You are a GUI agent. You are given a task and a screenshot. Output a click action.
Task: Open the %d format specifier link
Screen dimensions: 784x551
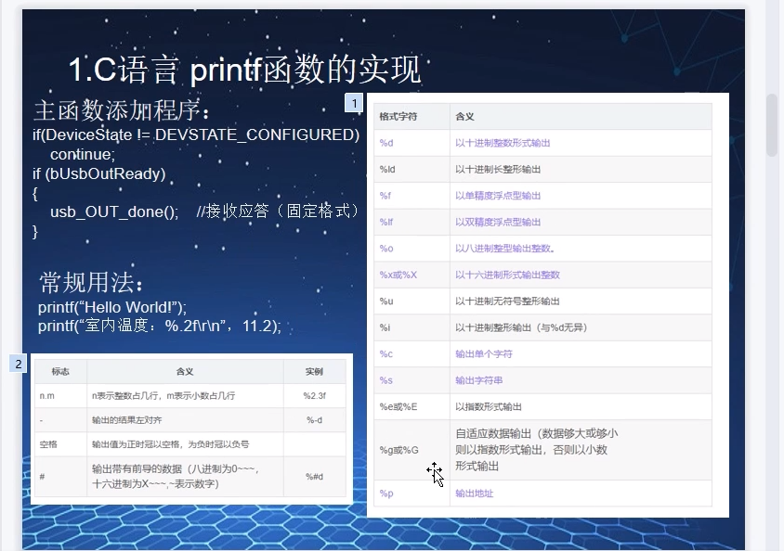click(x=386, y=143)
